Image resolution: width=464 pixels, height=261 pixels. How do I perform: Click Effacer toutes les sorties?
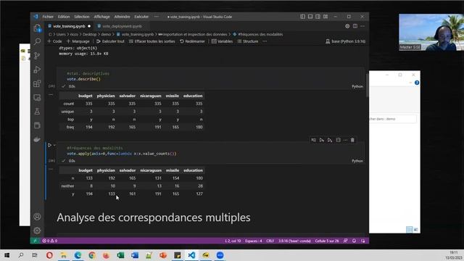tap(152, 41)
